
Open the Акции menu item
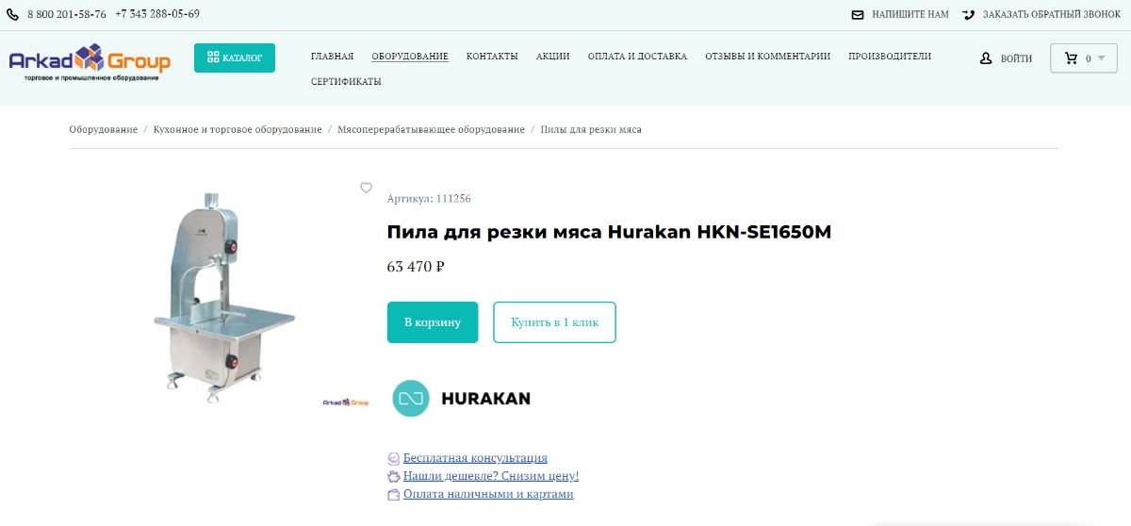553,57
